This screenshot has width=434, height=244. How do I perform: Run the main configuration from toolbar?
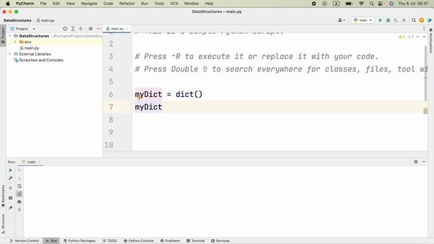pos(380,20)
